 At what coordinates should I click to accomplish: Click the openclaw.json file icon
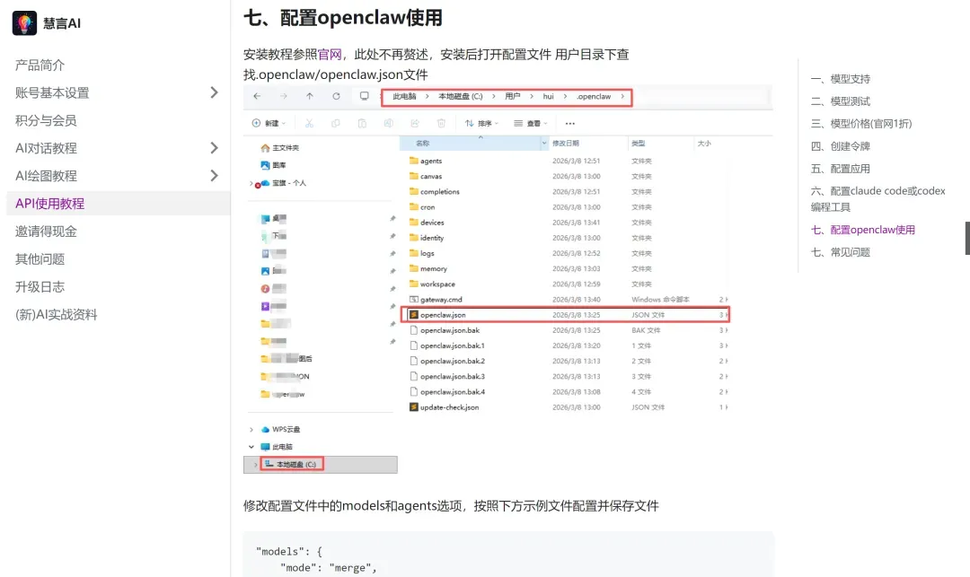(414, 315)
